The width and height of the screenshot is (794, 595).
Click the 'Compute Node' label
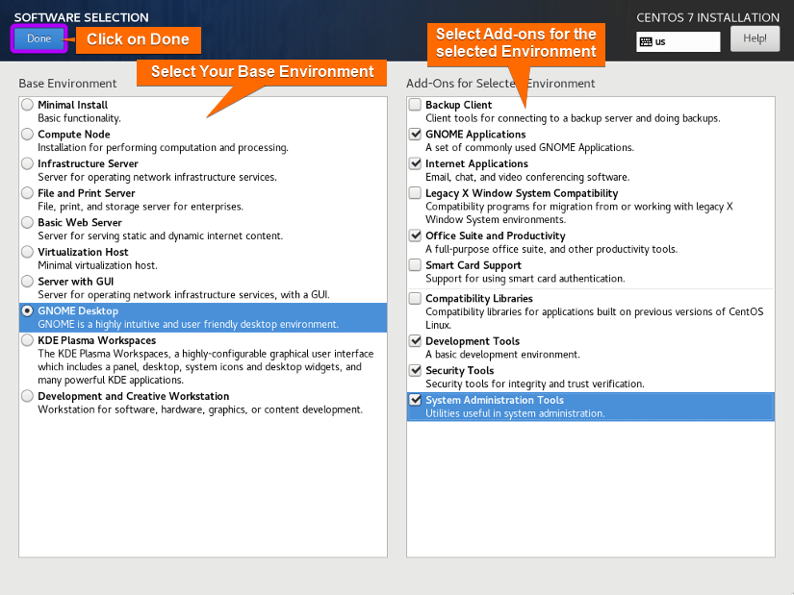(x=74, y=134)
